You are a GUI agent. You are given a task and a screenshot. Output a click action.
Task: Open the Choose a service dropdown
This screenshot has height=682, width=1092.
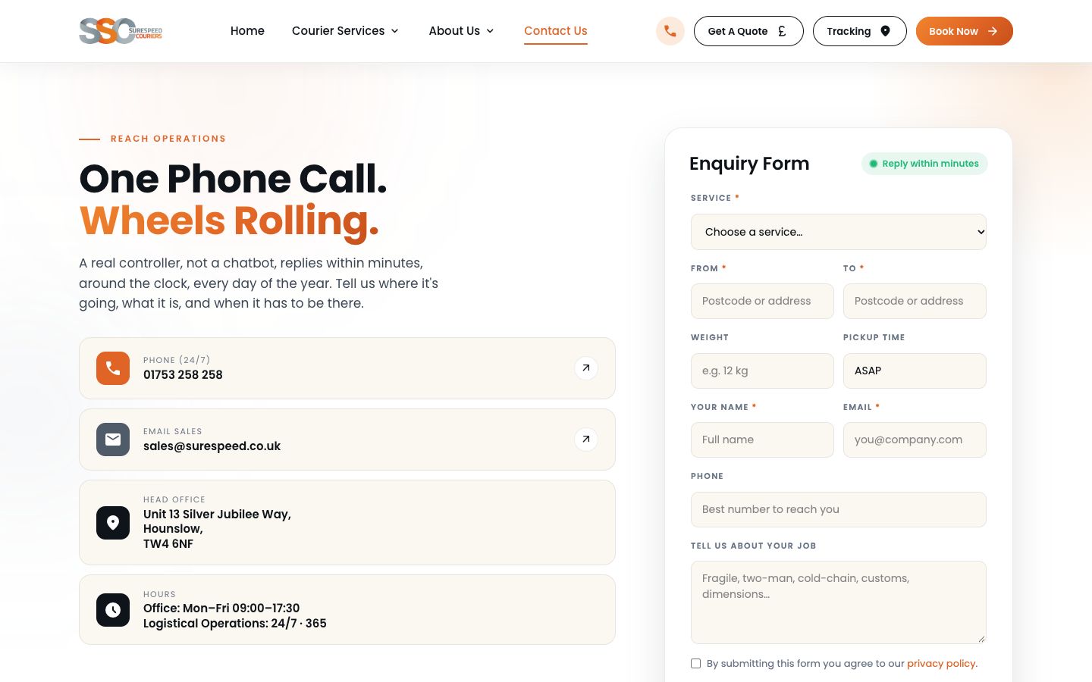(x=839, y=232)
